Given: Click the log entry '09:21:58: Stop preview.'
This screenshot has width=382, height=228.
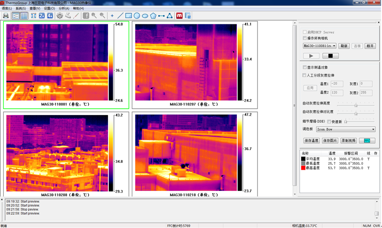Looking at the screenshot, I should pos(22,210).
